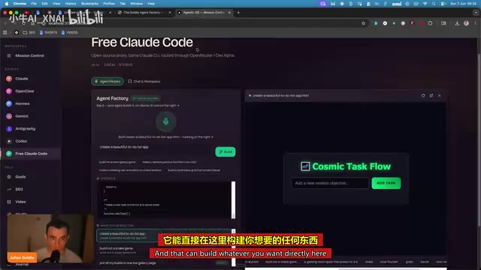481x270 pixels.
Task: Click the green microphone voice button
Action: point(165,121)
